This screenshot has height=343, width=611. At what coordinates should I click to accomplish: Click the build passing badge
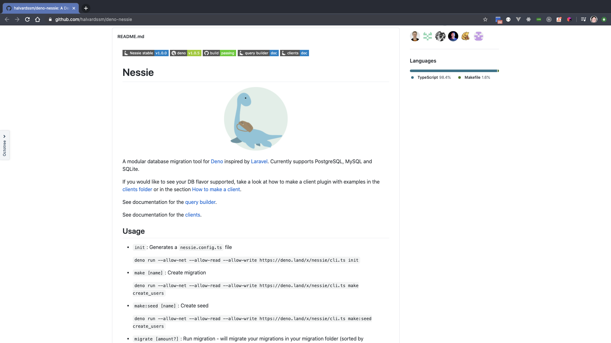tap(219, 53)
